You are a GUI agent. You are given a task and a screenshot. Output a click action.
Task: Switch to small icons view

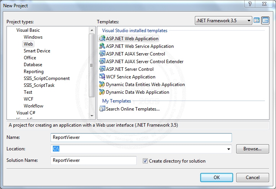(265, 20)
